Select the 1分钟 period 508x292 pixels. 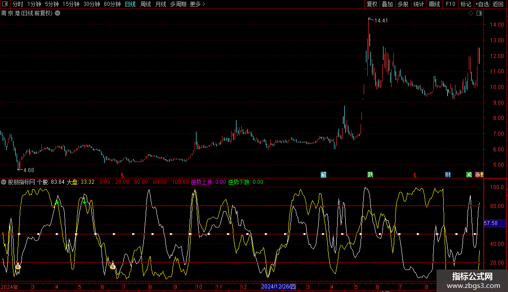click(34, 4)
